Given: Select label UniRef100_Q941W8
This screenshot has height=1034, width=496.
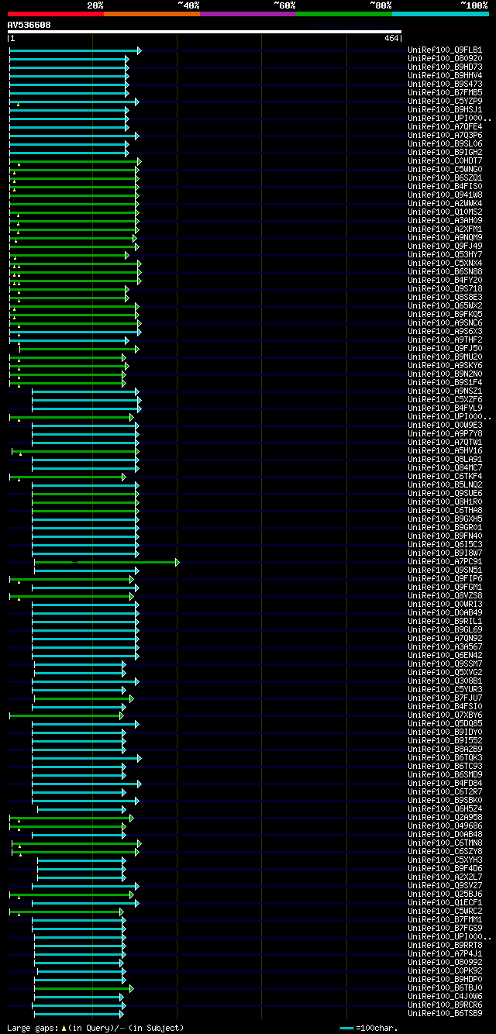Looking at the screenshot, I should click(446, 195).
